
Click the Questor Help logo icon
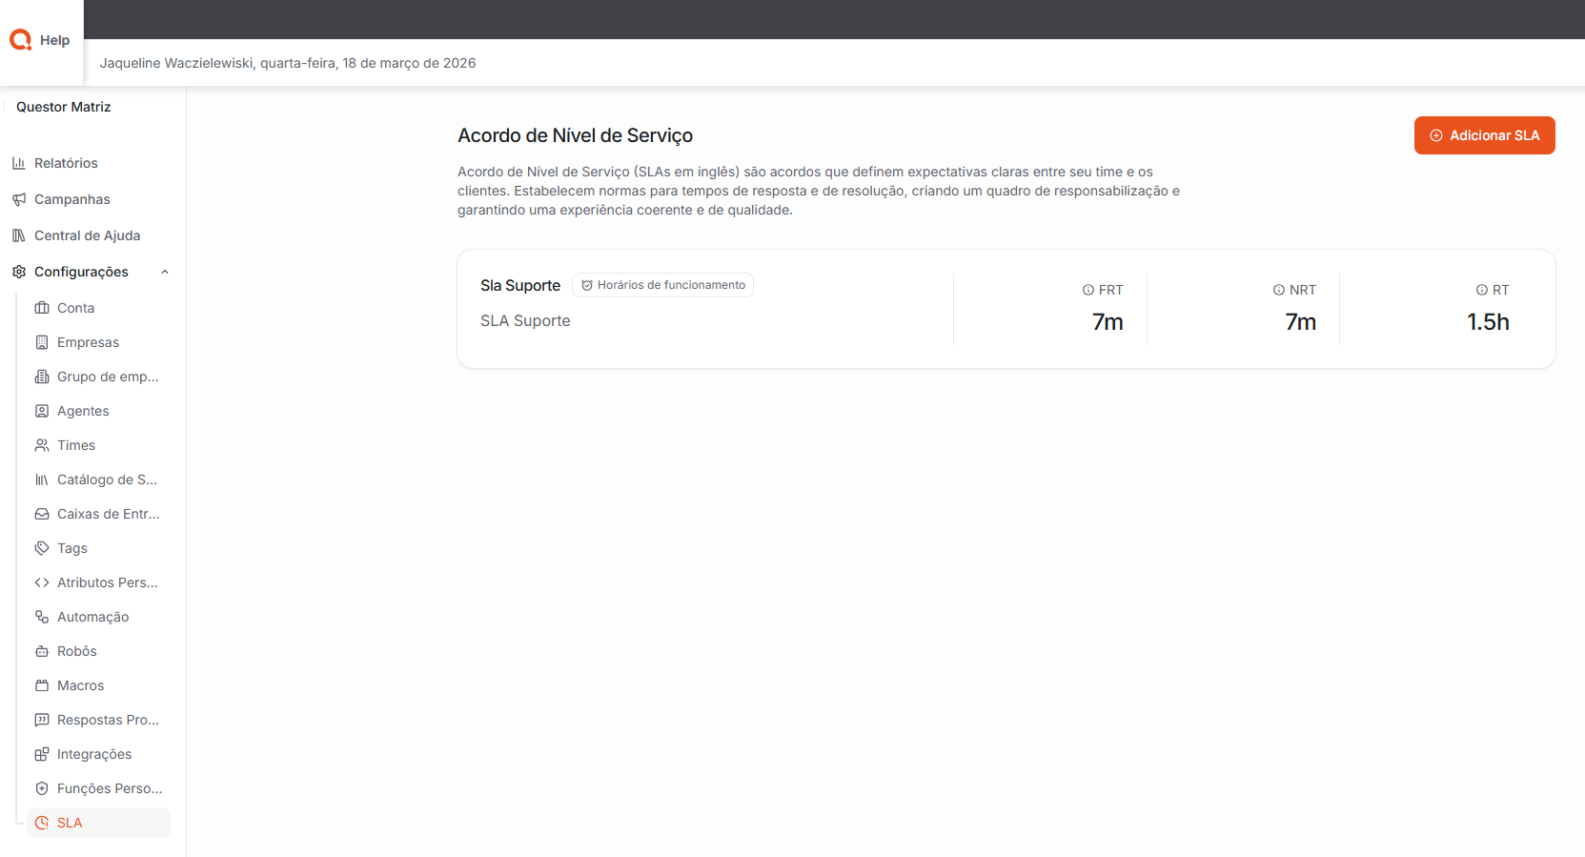[21, 40]
